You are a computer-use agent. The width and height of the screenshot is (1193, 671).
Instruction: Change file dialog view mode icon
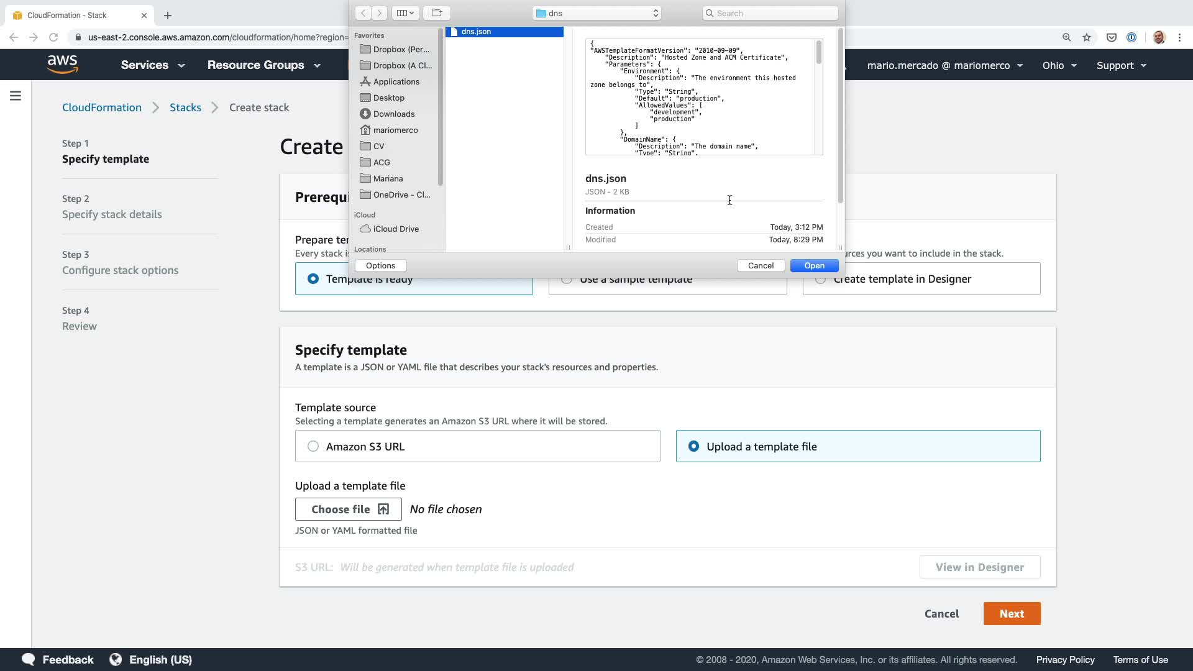point(405,13)
